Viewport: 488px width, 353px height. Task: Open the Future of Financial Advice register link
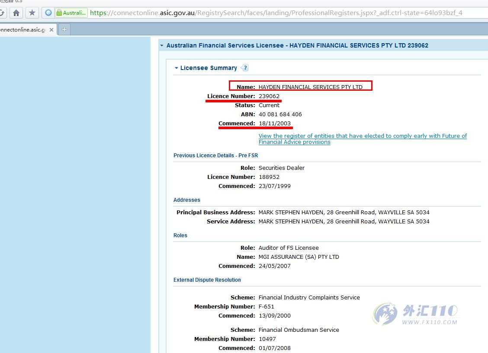coord(363,139)
